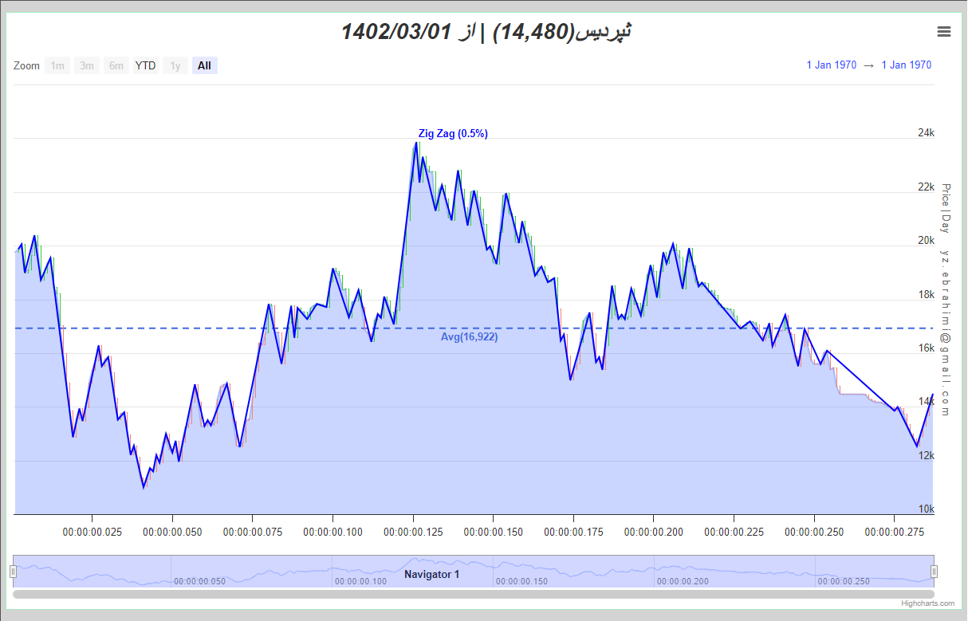Click the chart title with 1402/03/01
Screen dimensions: 968x621
tap(487, 32)
